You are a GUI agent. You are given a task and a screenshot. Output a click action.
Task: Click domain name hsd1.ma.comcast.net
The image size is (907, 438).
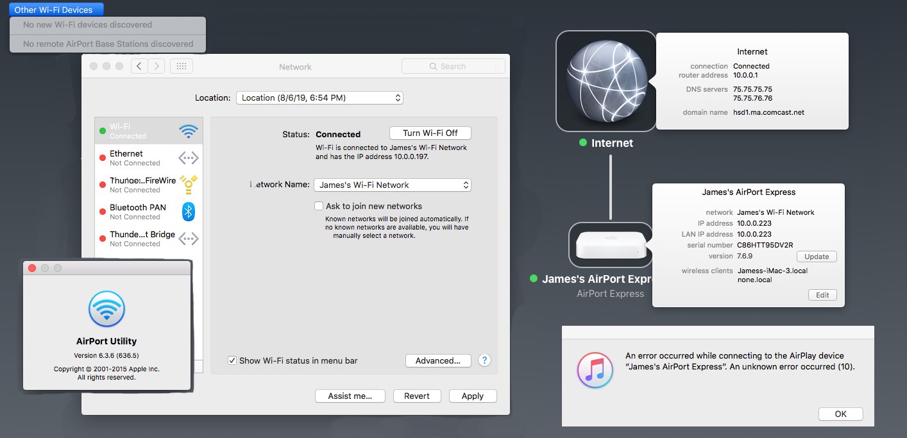coord(769,112)
